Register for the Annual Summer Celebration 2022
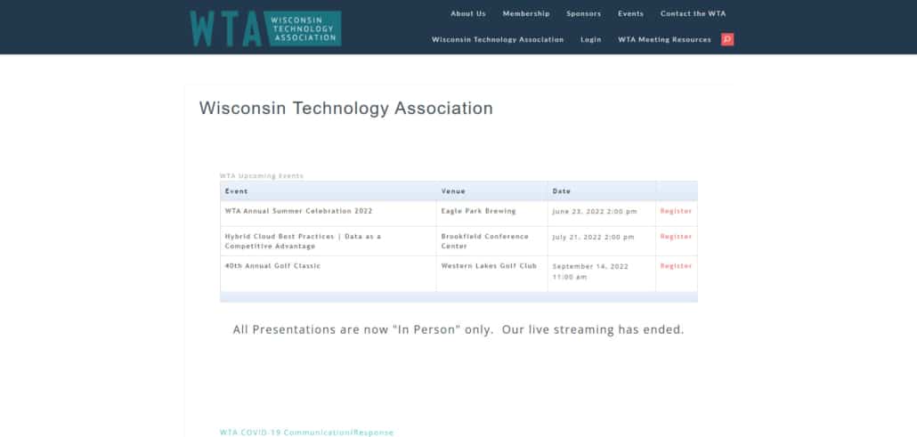 pos(676,211)
